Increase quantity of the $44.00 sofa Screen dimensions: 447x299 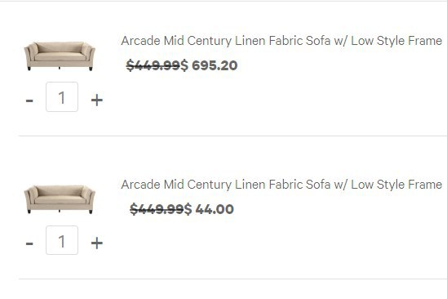coord(96,243)
